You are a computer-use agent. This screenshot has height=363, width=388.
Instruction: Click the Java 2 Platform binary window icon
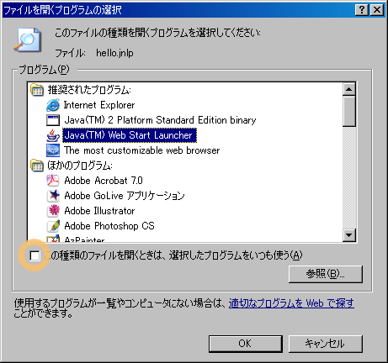tap(53, 120)
